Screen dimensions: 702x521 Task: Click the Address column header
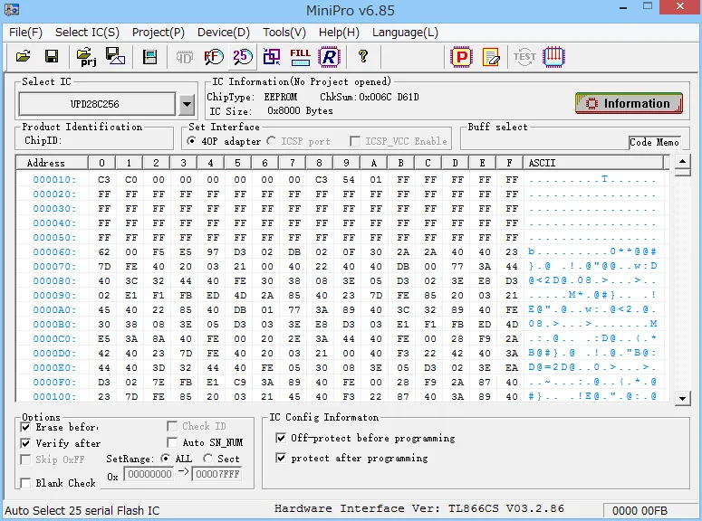(52, 163)
